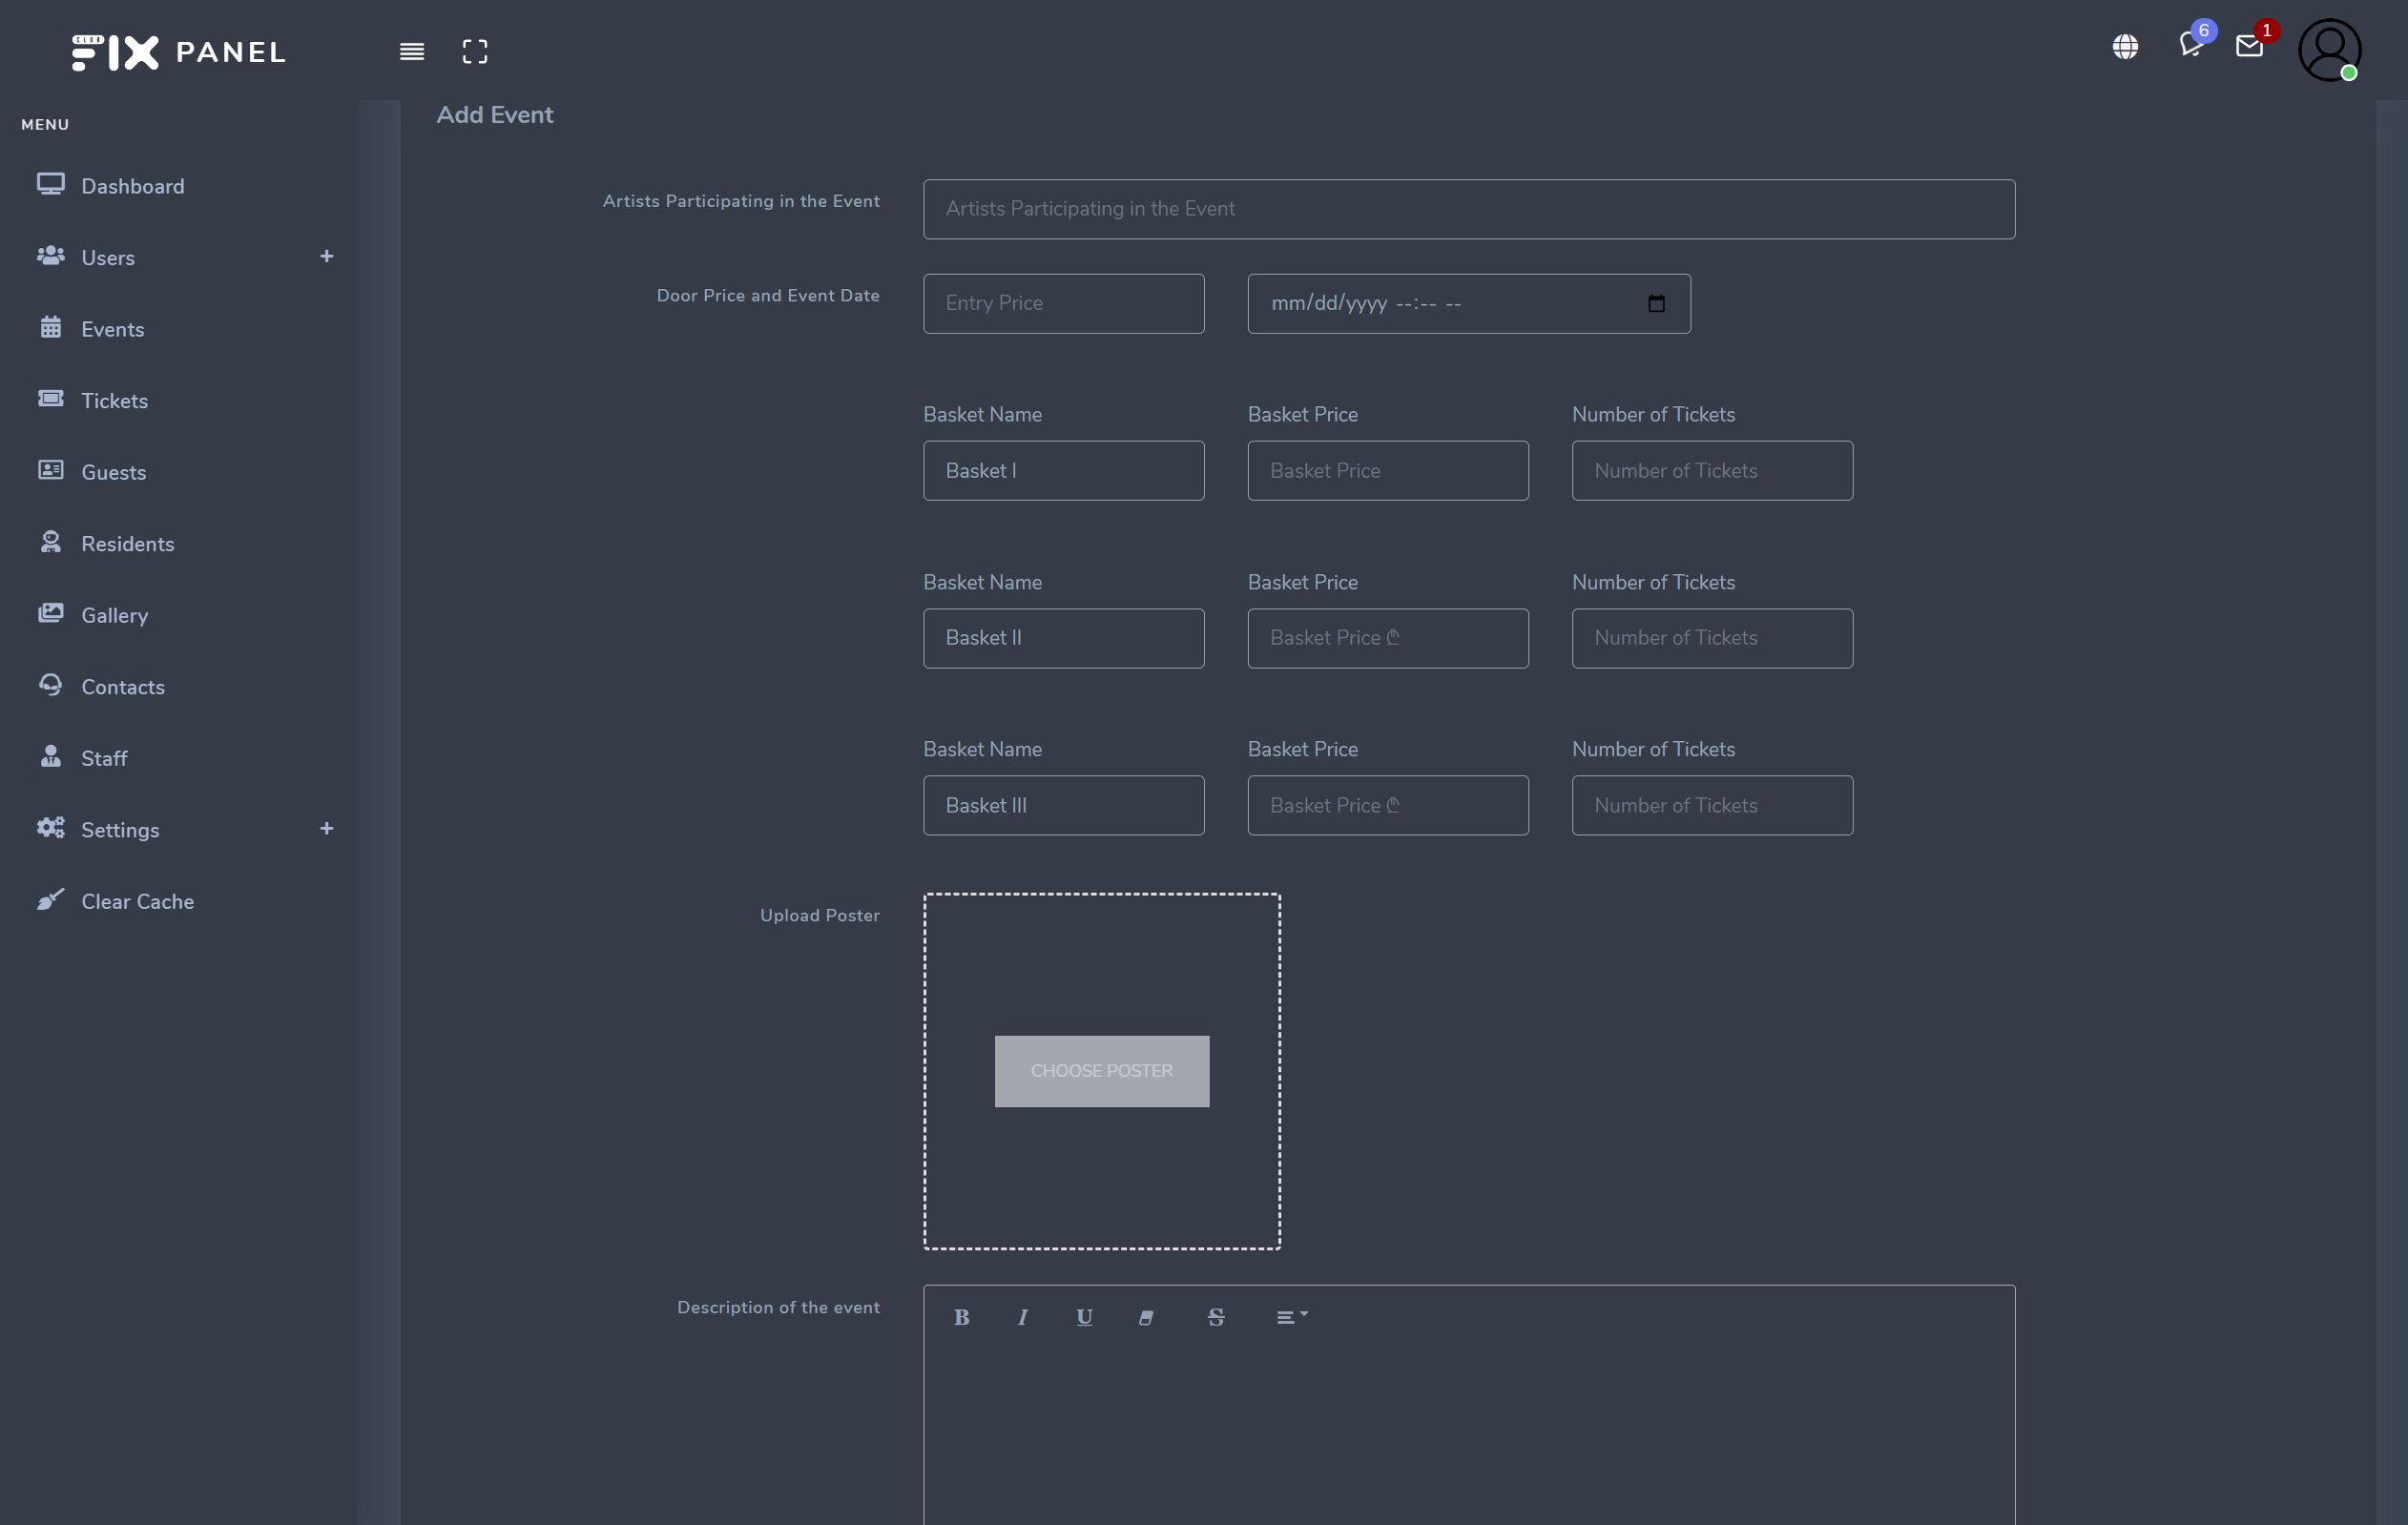Toggle strikethrough formatting in editor
Screen dimensions: 2408x1525
[1216, 1317]
